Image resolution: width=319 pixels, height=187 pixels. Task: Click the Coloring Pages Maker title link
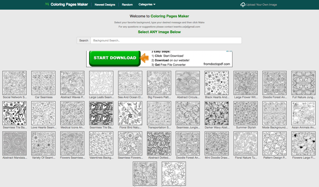point(69,4)
